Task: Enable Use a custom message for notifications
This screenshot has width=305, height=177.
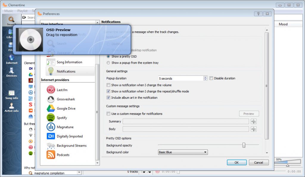Action: (108, 114)
